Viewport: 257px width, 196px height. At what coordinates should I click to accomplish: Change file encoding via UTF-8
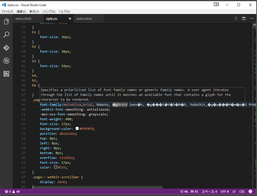tap(225, 192)
